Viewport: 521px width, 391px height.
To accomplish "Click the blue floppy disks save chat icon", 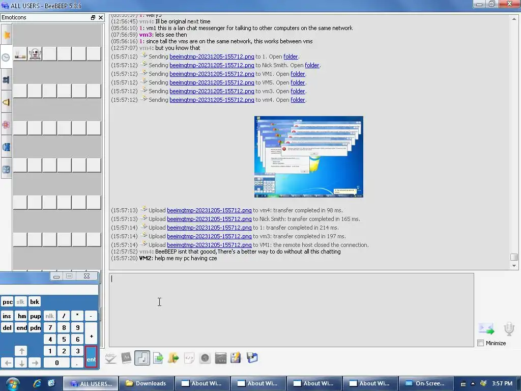I will click(252, 358).
